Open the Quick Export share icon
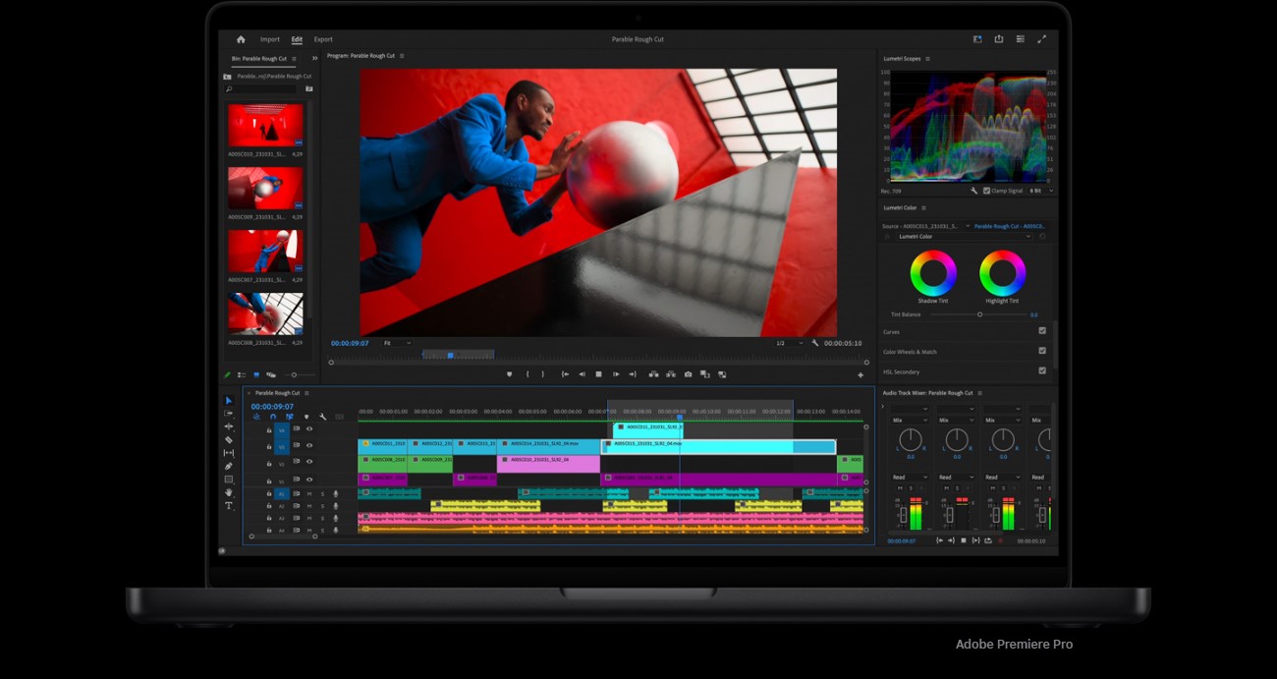 click(999, 39)
